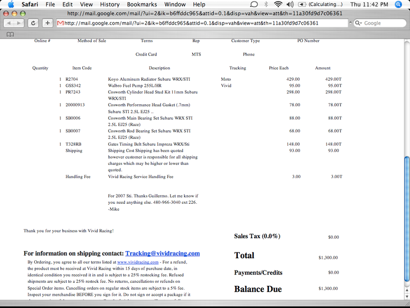Click the scrollbar up arrow

pyautogui.click(x=406, y=290)
